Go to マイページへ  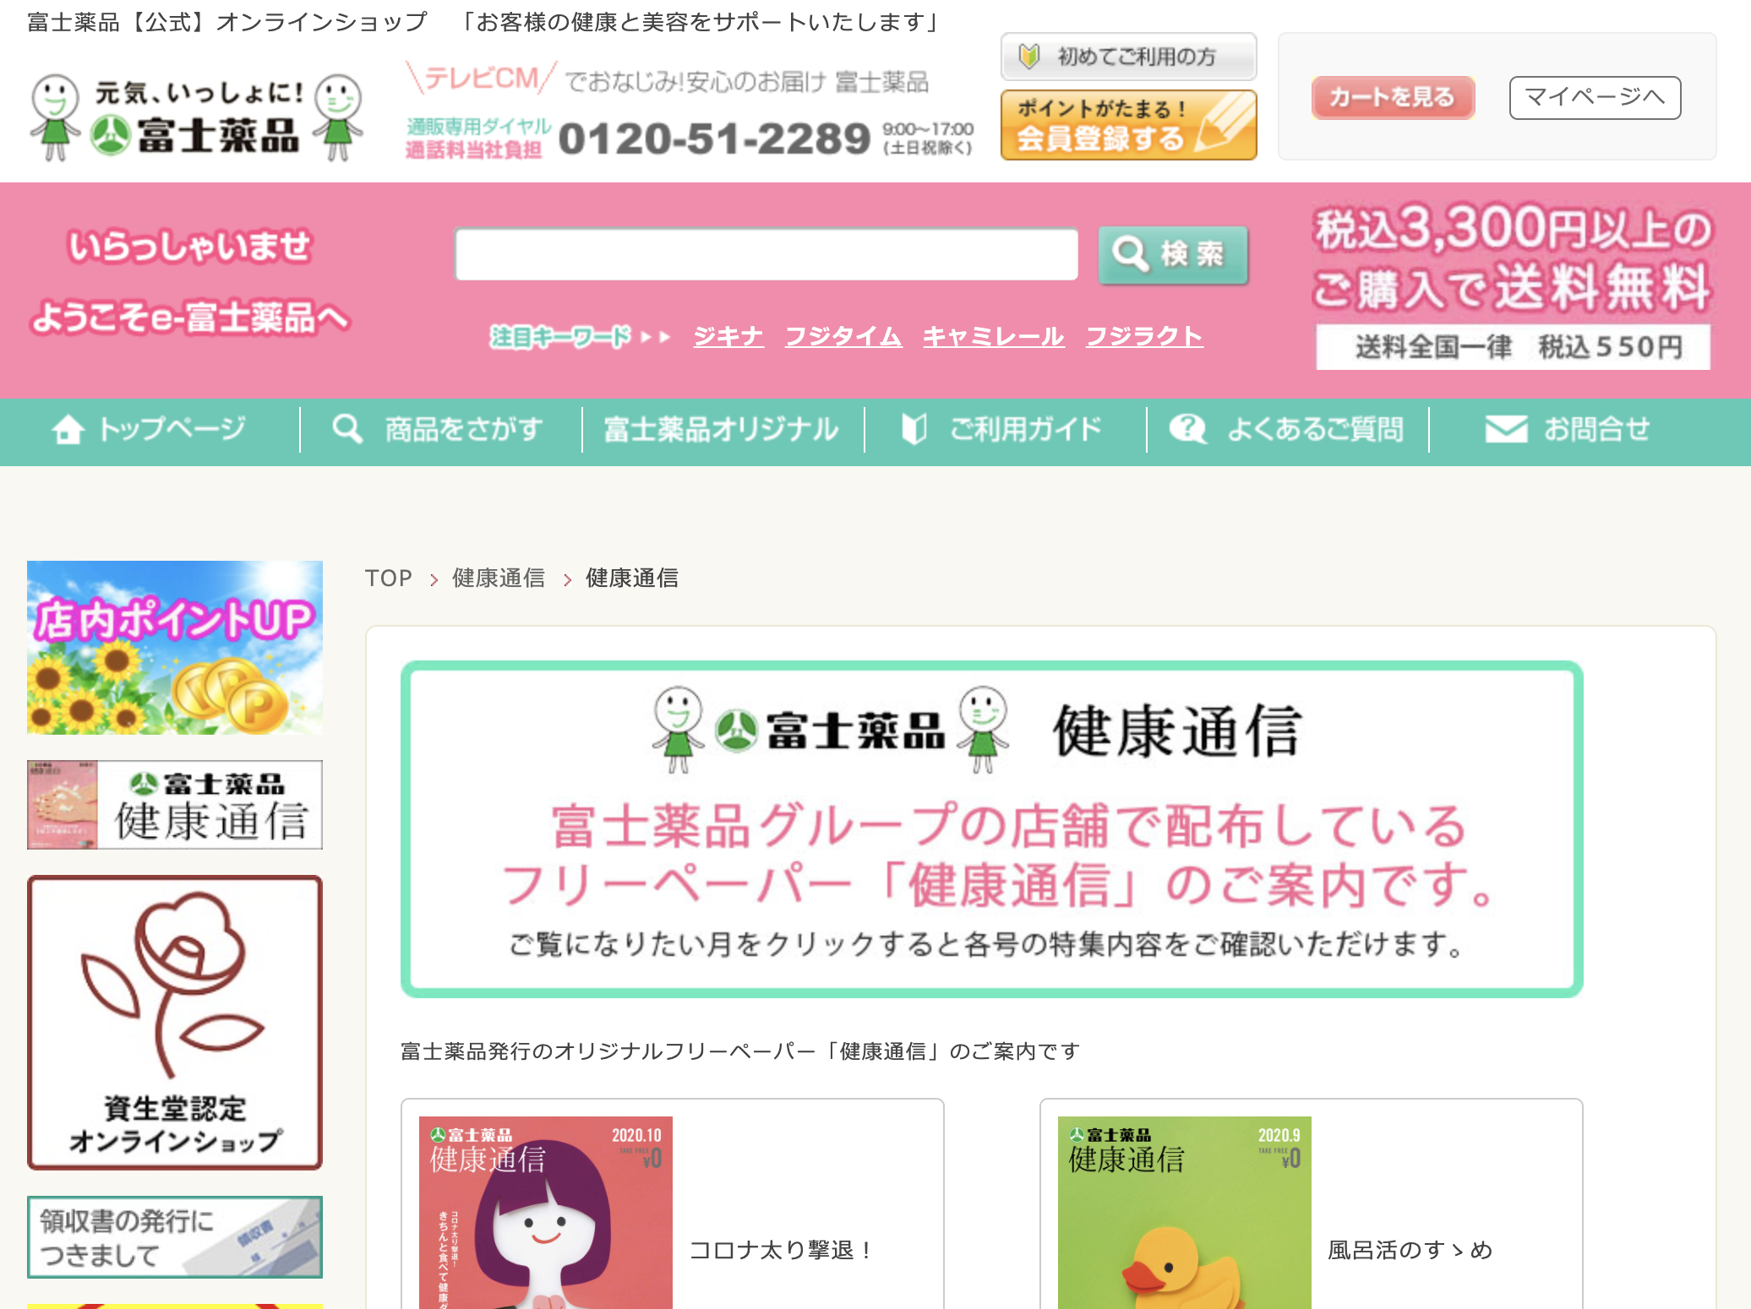(x=1595, y=97)
